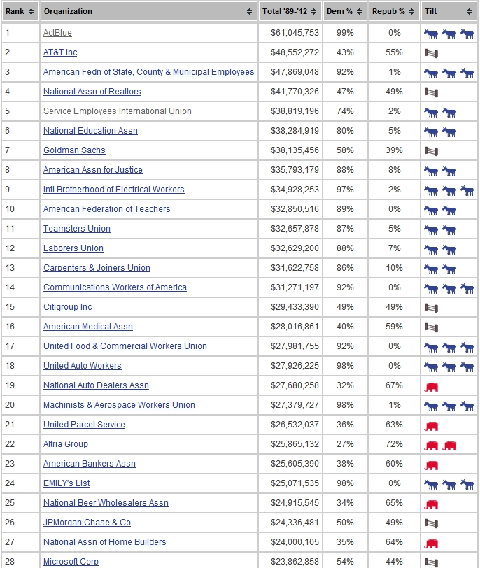Image resolution: width=480 pixels, height=568 pixels.
Task: Click third donkey icon in United Auto Workers row
Action: pyautogui.click(x=467, y=367)
